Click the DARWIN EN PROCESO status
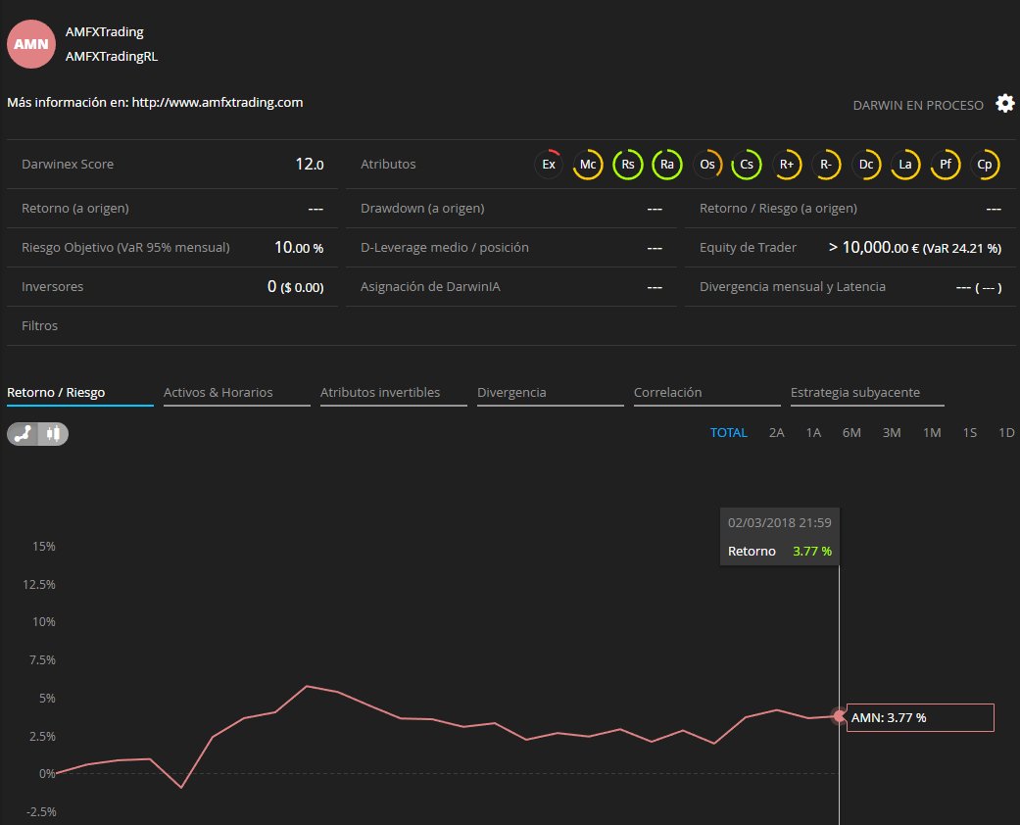 918,106
